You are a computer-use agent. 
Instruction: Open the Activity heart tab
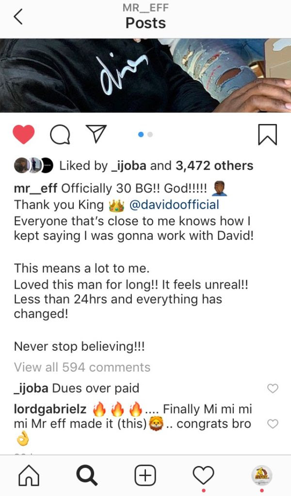click(x=203, y=475)
